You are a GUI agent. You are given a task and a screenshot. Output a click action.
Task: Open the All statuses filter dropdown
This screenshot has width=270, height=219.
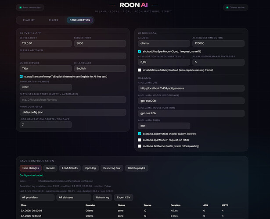click(x=74, y=198)
